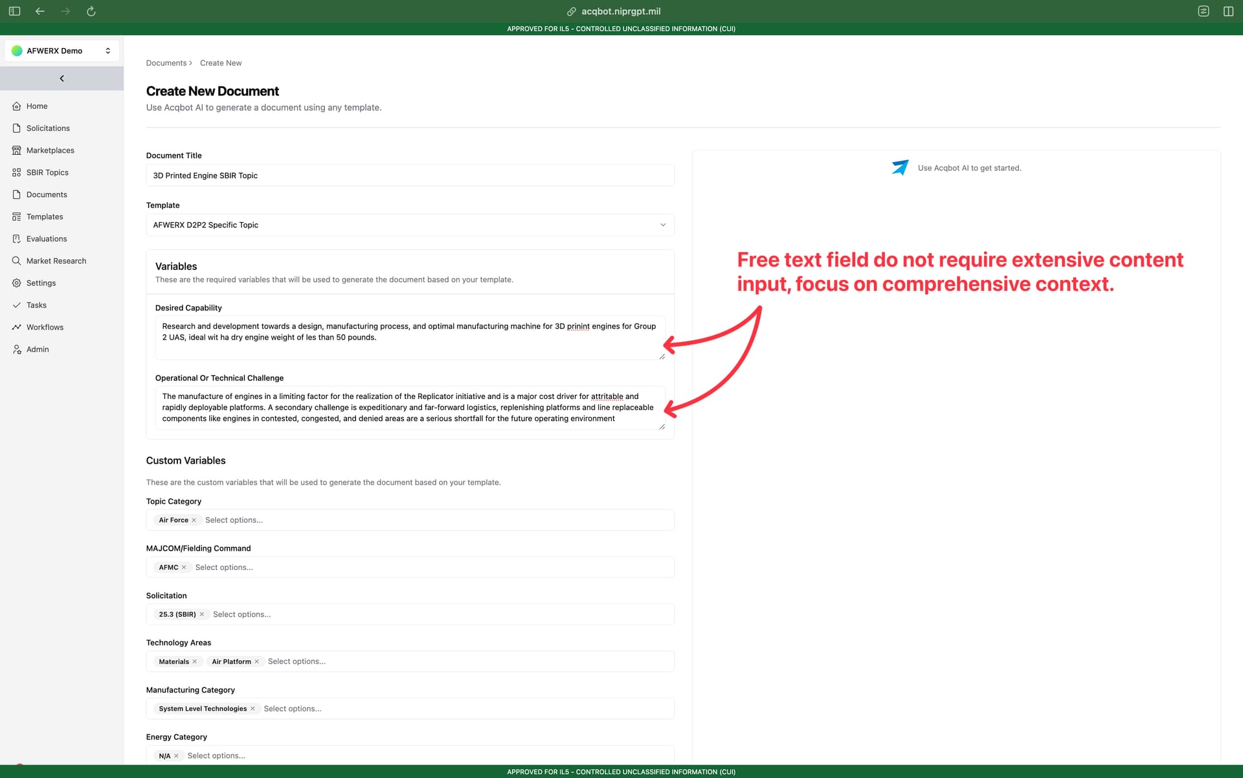Viewport: 1243px width, 778px height.
Task: Navigate to SBIR Topics
Action: [47, 172]
